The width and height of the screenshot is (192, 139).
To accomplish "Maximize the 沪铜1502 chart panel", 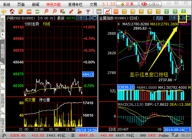I will point(94,18).
